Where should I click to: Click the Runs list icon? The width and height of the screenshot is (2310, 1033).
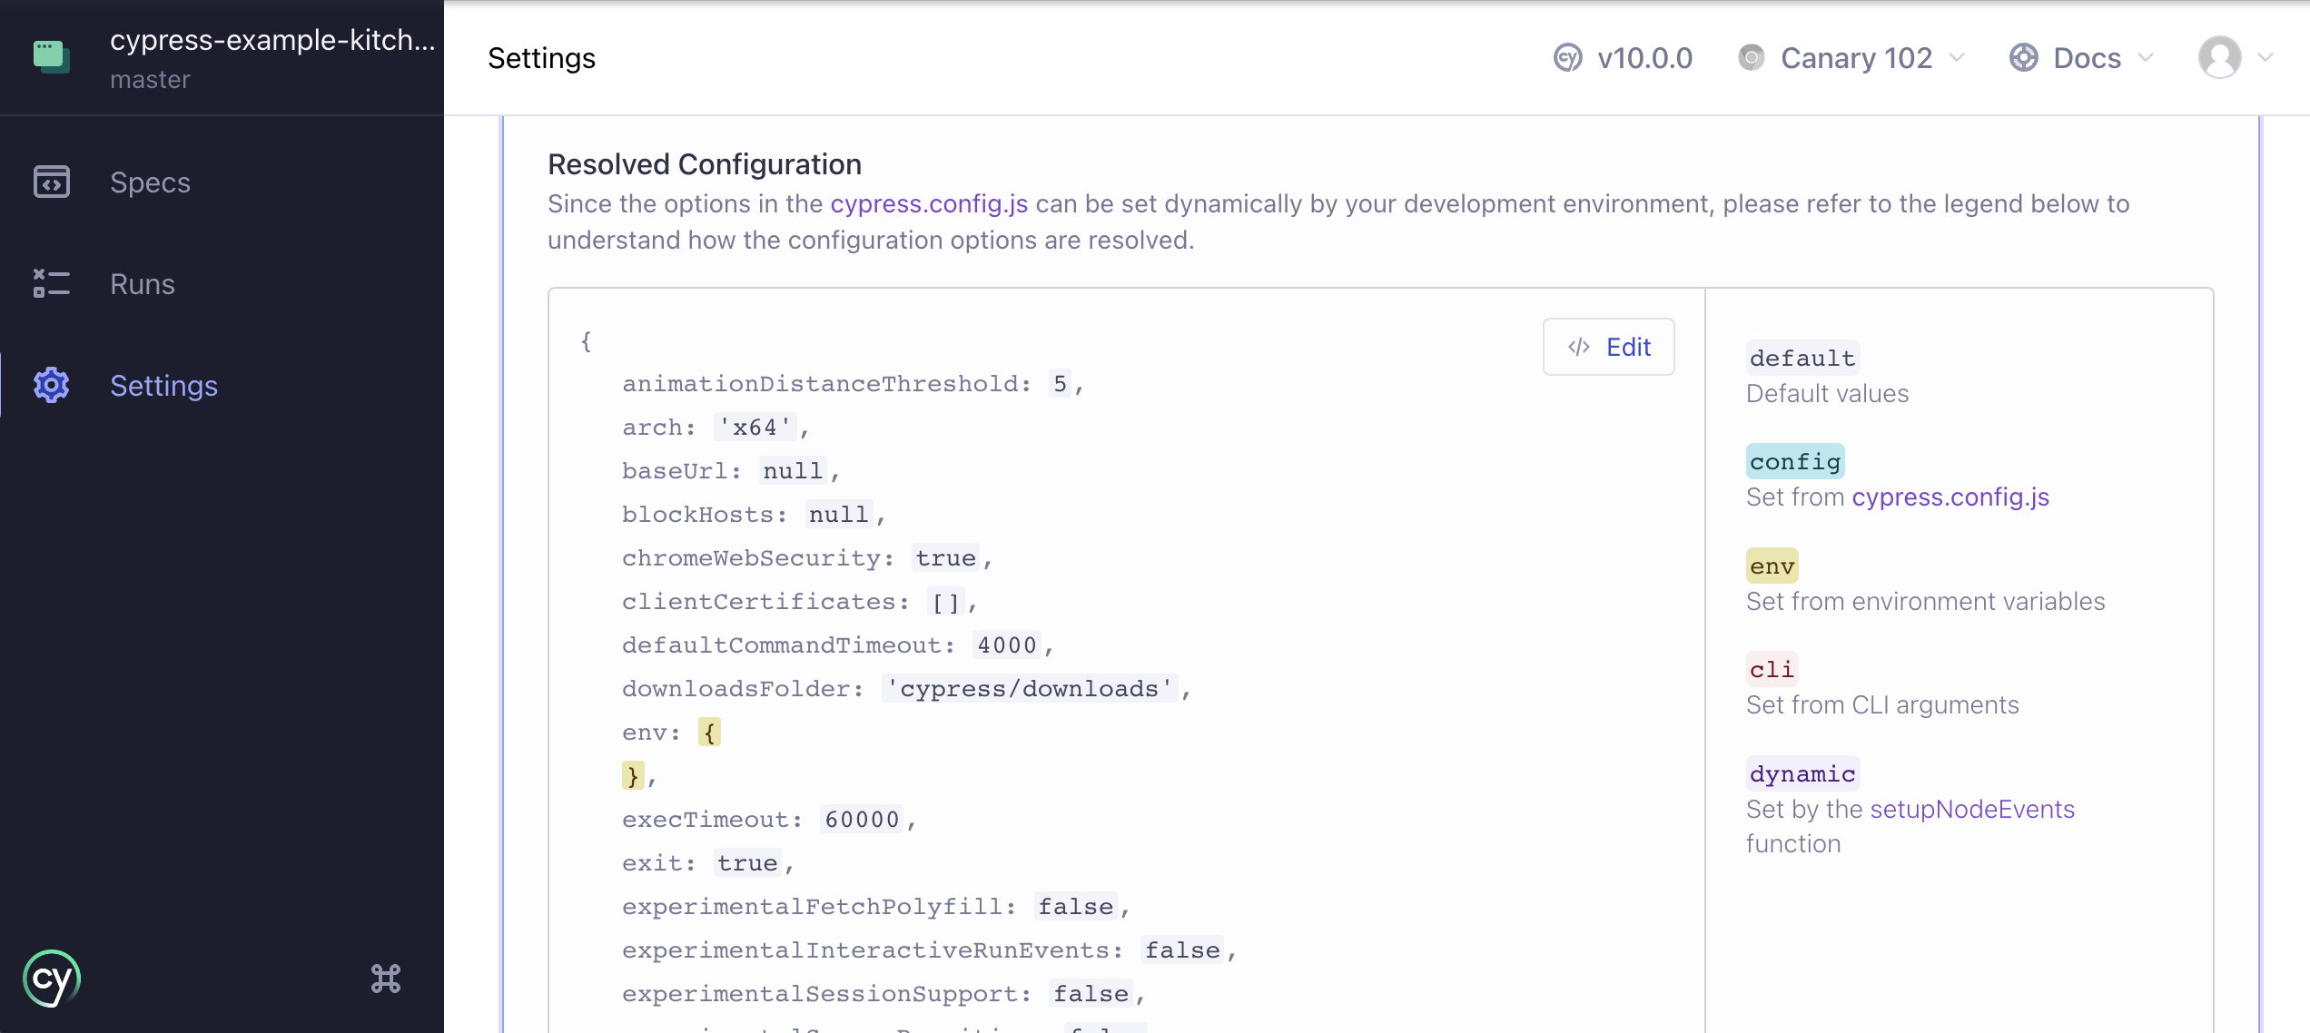click(51, 284)
